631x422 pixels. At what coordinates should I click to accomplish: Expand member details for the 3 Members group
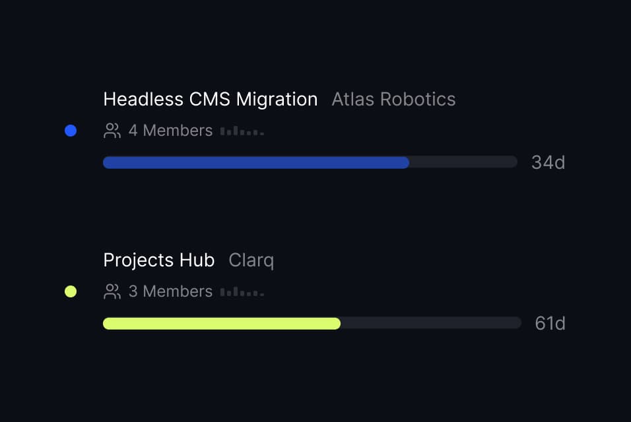tap(170, 291)
